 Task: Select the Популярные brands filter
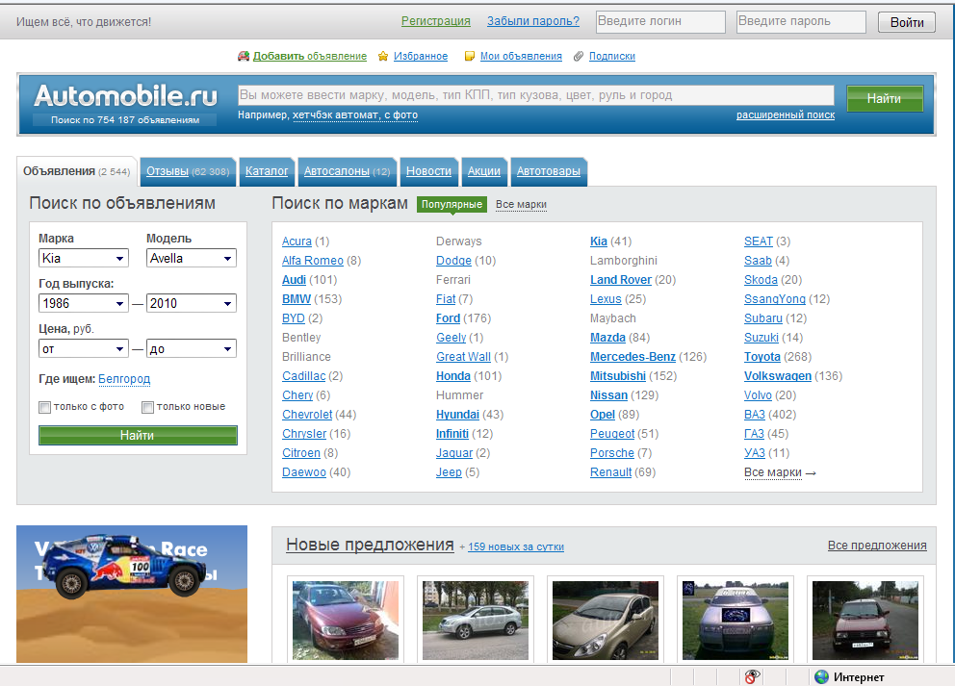pyautogui.click(x=452, y=205)
